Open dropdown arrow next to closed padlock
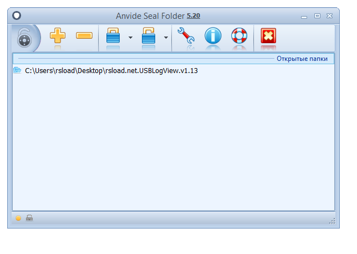This screenshot has height=254, width=357. [x=130, y=38]
